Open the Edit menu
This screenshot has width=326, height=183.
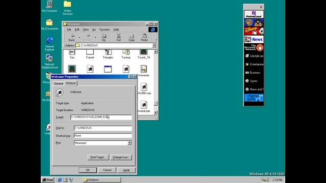click(x=77, y=29)
